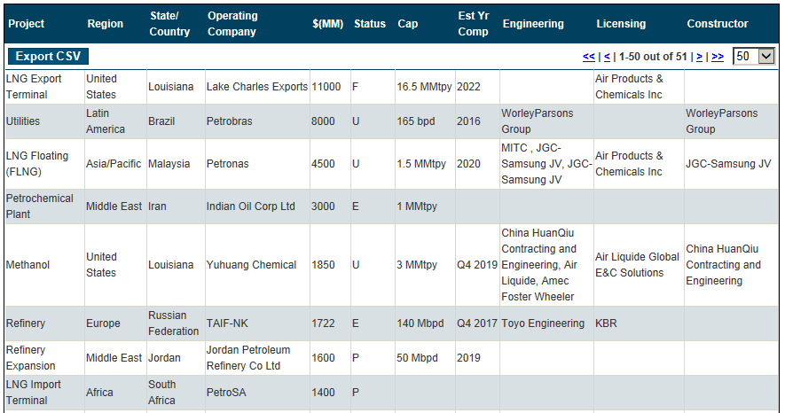This screenshot has height=413, width=785.
Task: Select the '1400' cost cell
Action: (x=331, y=393)
